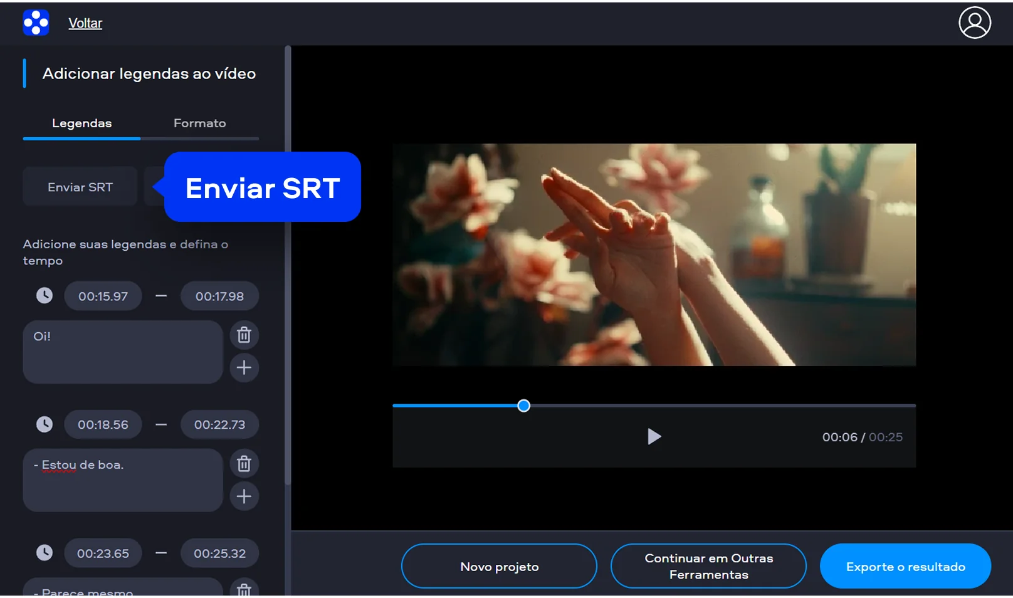Edit the 00:17.98 end time field
1013x598 pixels.
219,296
